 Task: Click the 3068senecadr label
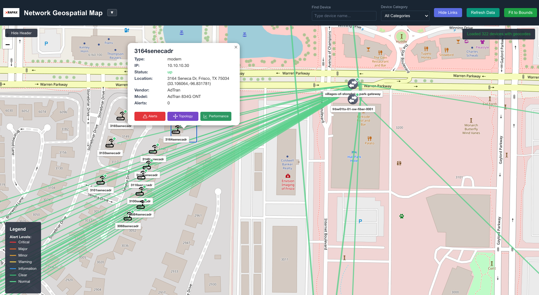128,226
